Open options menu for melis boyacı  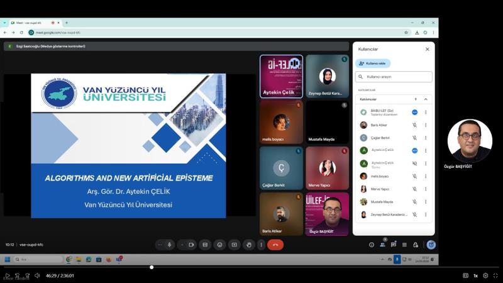(x=426, y=176)
